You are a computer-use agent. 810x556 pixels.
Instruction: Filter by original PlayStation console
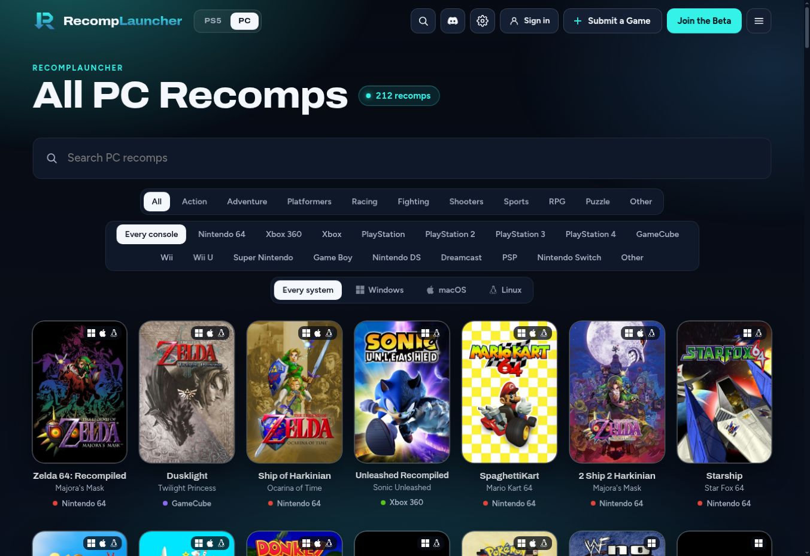383,234
